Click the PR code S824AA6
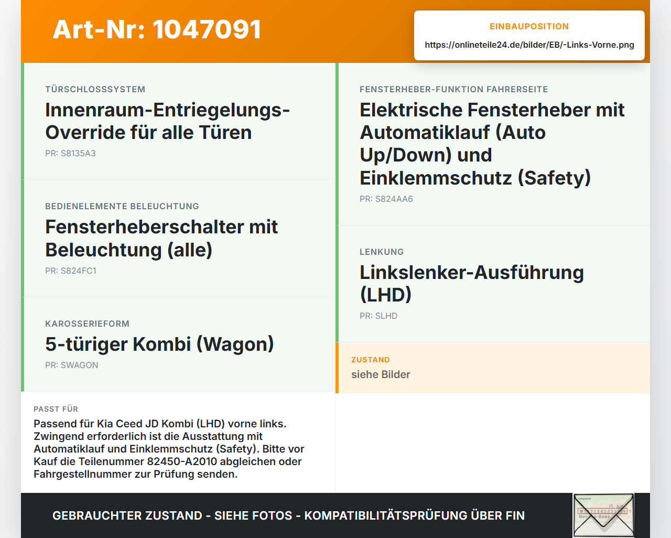Screen dimensions: 671x538 tap(386, 199)
